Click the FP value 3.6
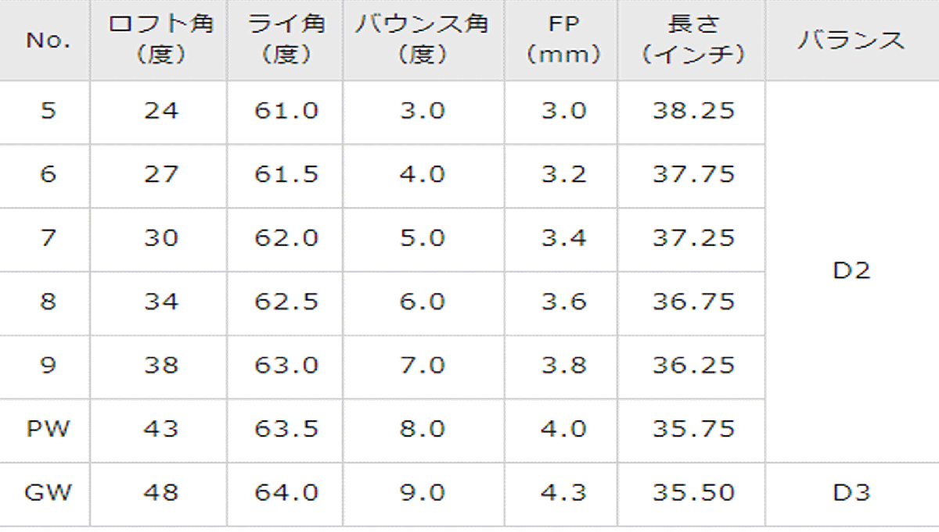The height and width of the screenshot is (532, 939). (x=563, y=302)
